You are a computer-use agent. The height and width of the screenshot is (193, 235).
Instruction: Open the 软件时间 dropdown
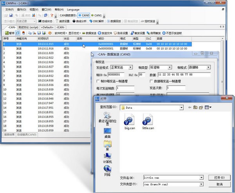point(61,33)
